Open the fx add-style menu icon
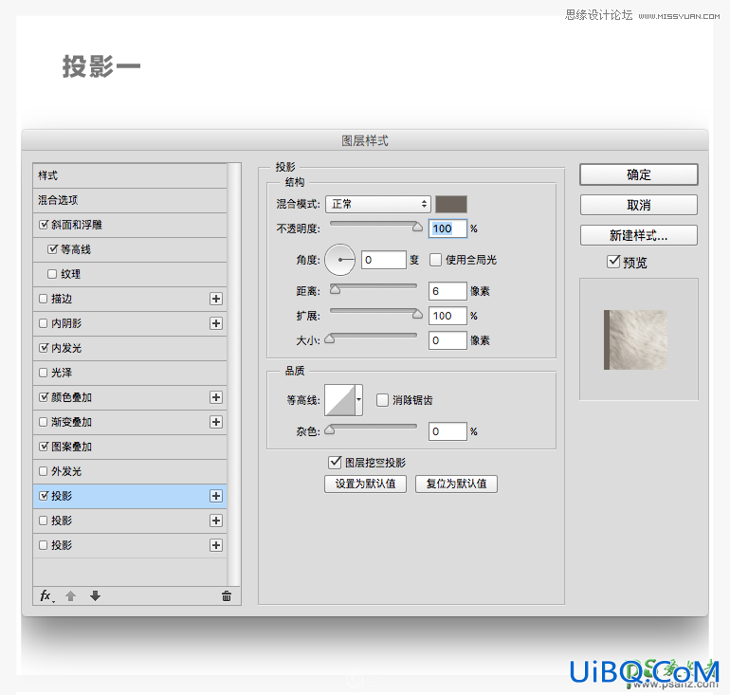The height and width of the screenshot is (695, 730). pyautogui.click(x=46, y=595)
